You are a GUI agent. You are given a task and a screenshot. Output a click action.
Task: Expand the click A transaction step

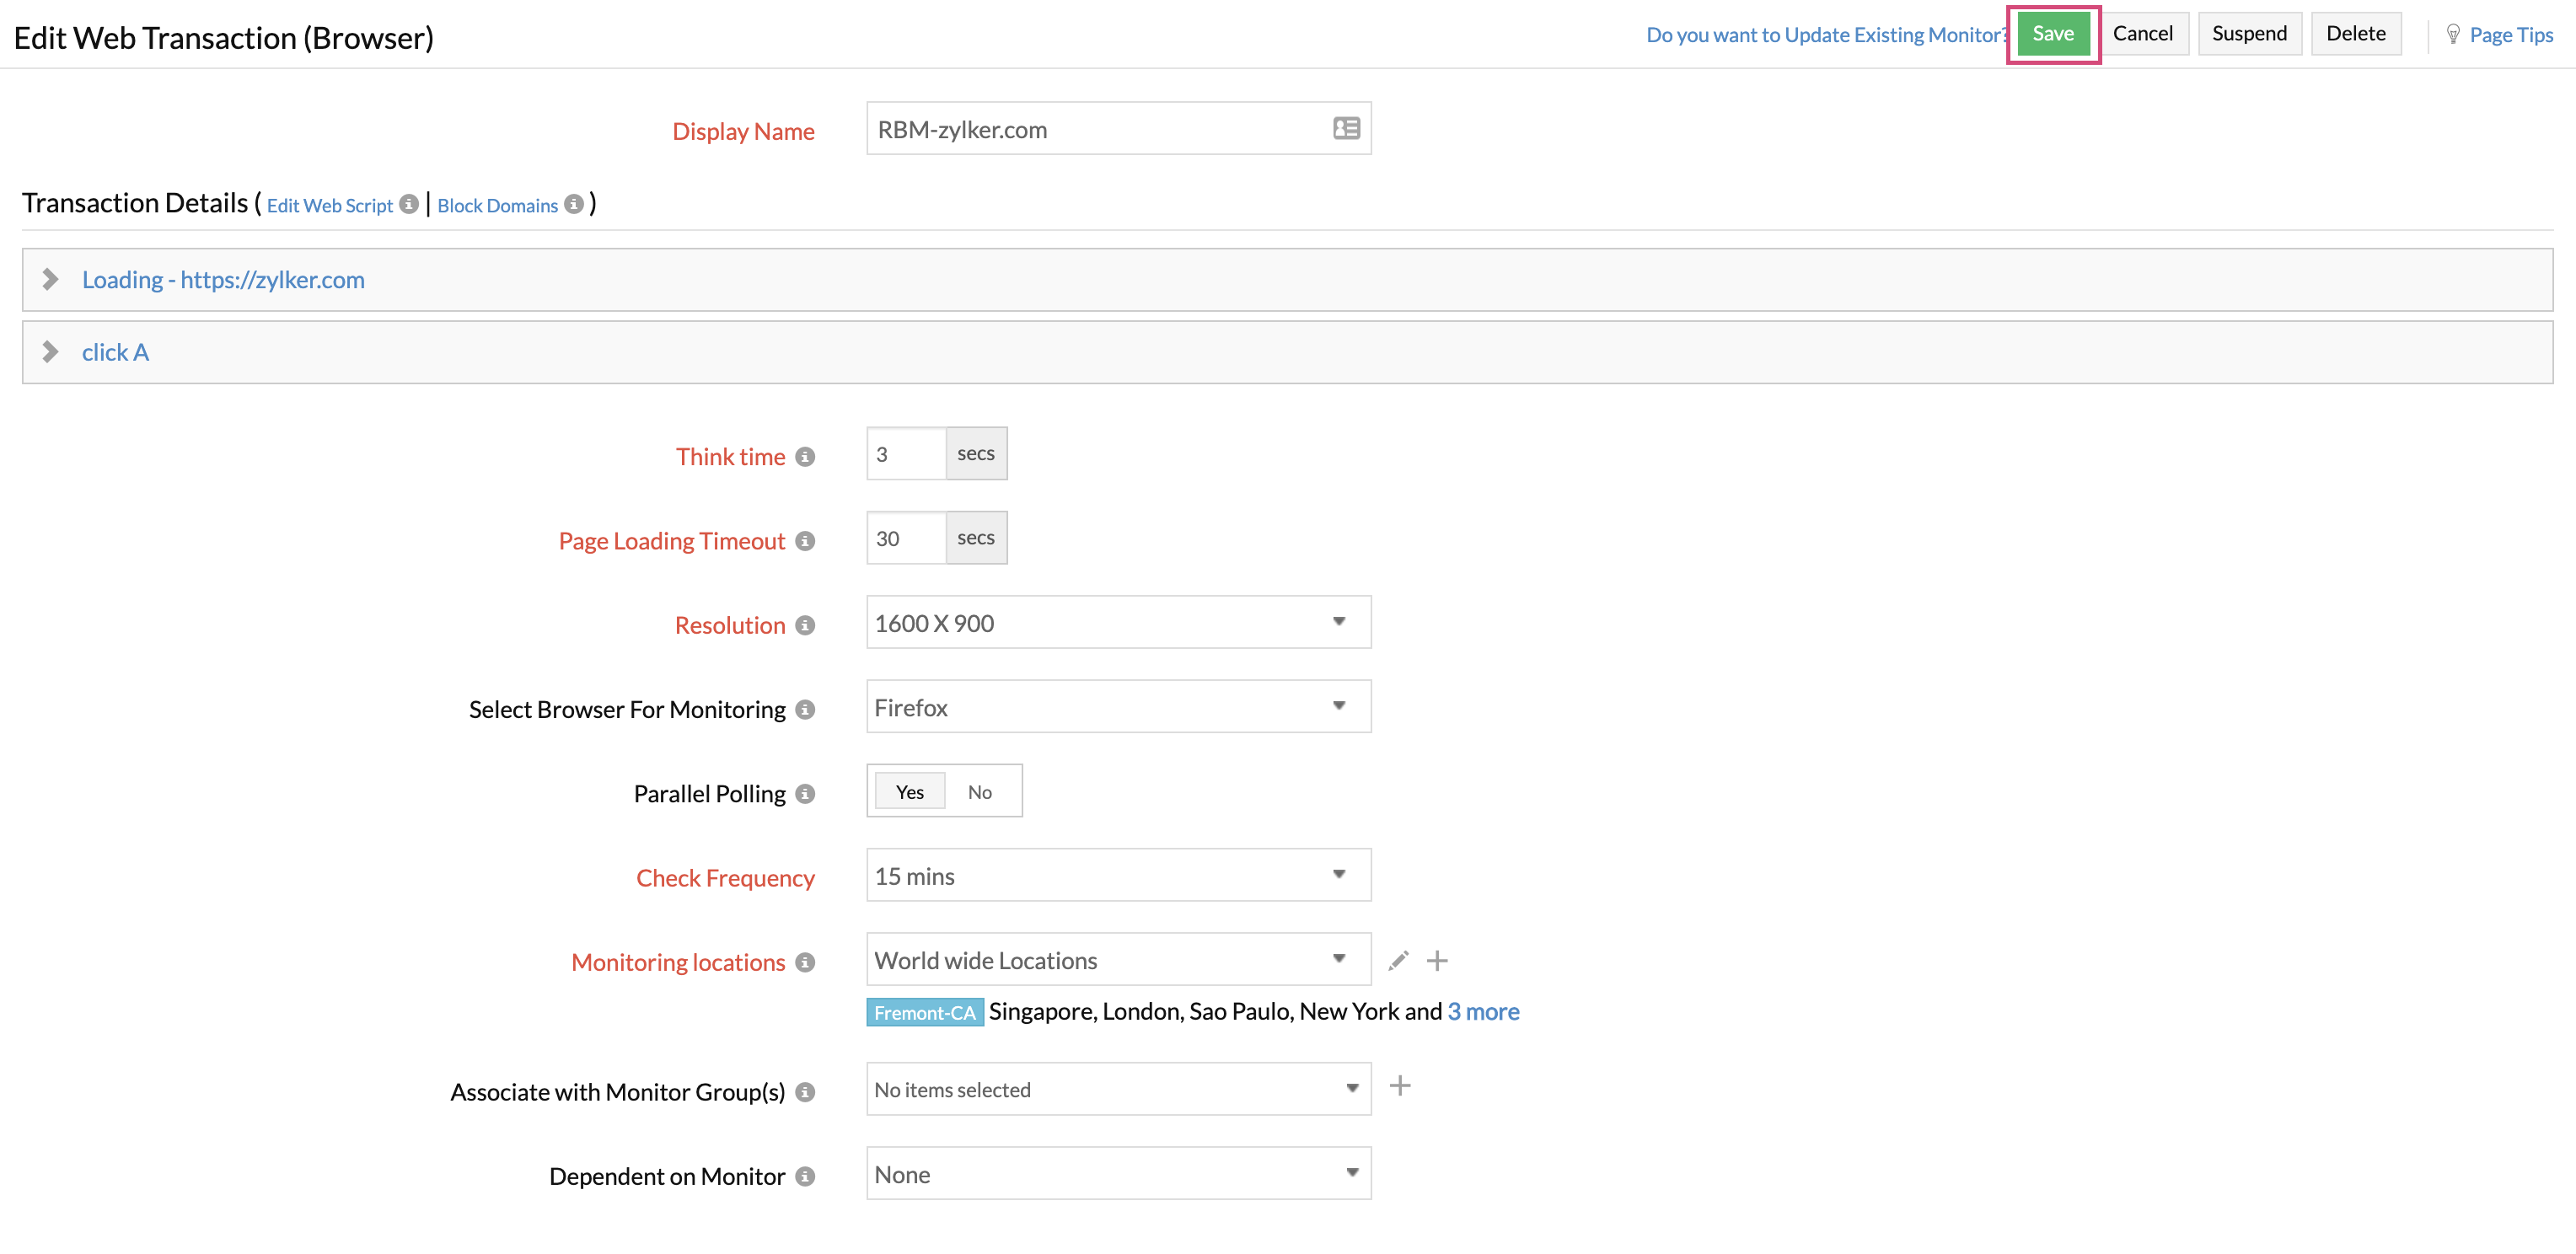50,352
